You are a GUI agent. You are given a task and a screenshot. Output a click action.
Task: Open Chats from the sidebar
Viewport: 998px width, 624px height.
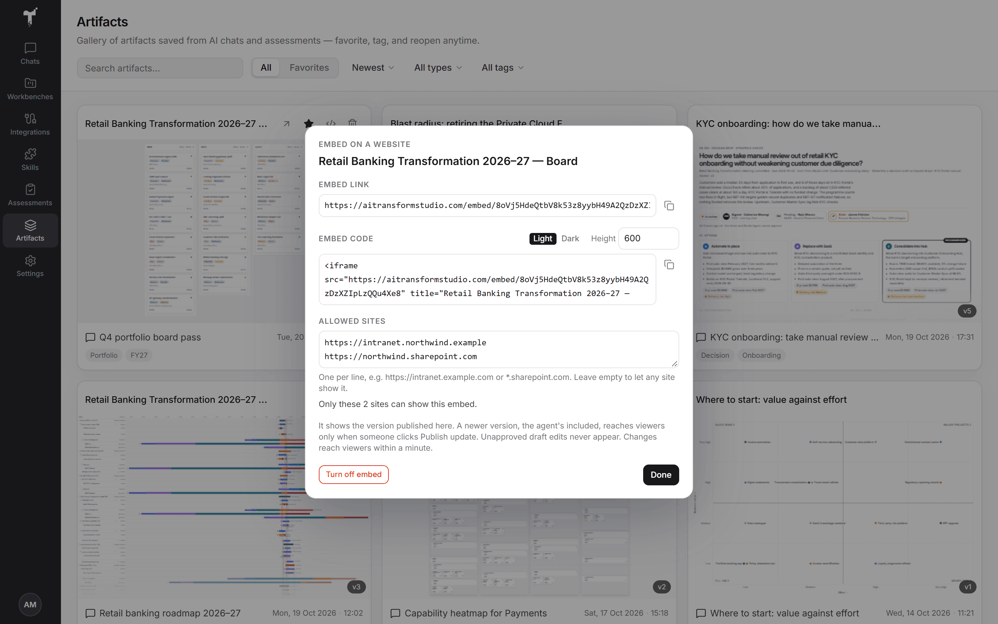click(30, 54)
